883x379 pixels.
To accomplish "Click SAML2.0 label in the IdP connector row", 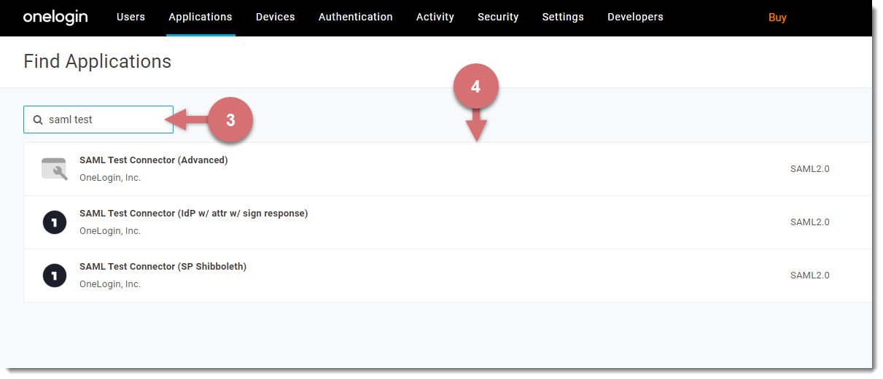I will (x=810, y=222).
